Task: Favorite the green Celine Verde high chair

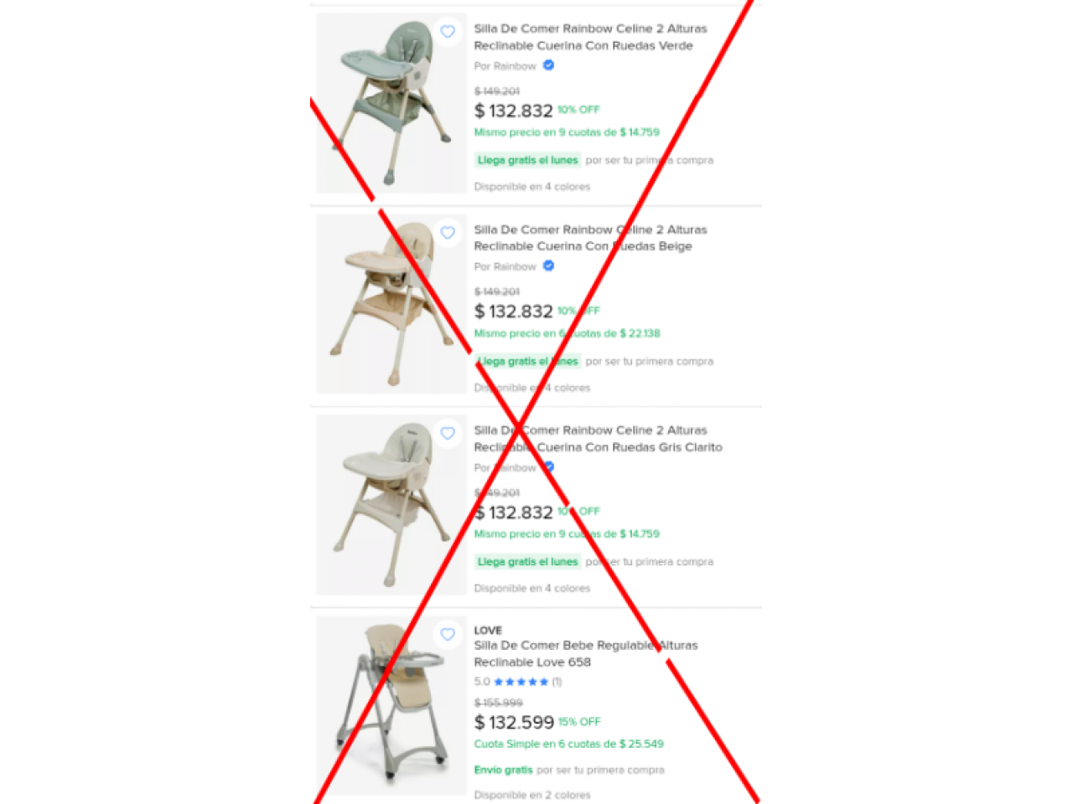Action: pyautogui.click(x=448, y=32)
